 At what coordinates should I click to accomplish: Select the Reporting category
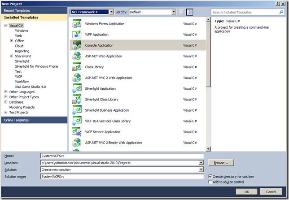coord(22,51)
